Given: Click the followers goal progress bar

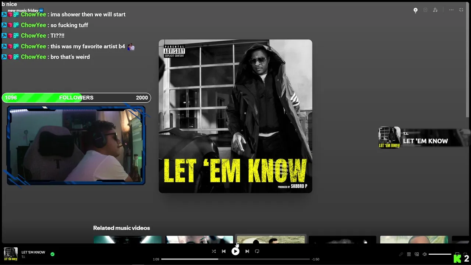Looking at the screenshot, I should coord(76,98).
